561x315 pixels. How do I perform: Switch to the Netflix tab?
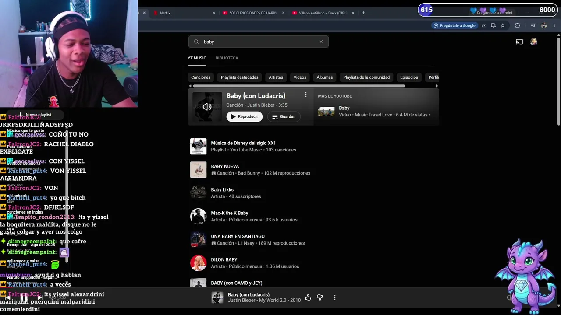184,13
